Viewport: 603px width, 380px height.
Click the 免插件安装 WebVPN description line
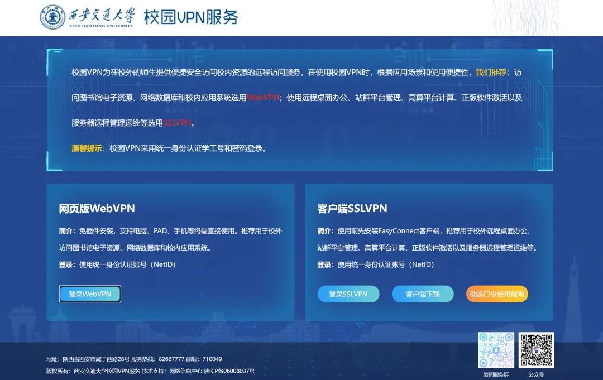pyautogui.click(x=170, y=231)
